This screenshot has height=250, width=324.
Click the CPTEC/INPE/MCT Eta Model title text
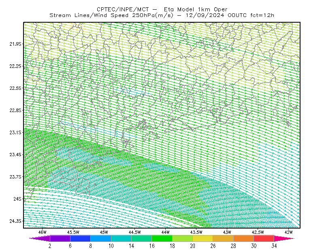coord(162,9)
